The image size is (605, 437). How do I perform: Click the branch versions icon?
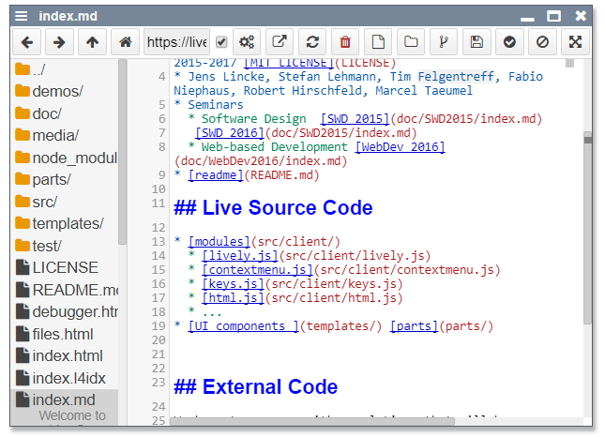pos(444,42)
